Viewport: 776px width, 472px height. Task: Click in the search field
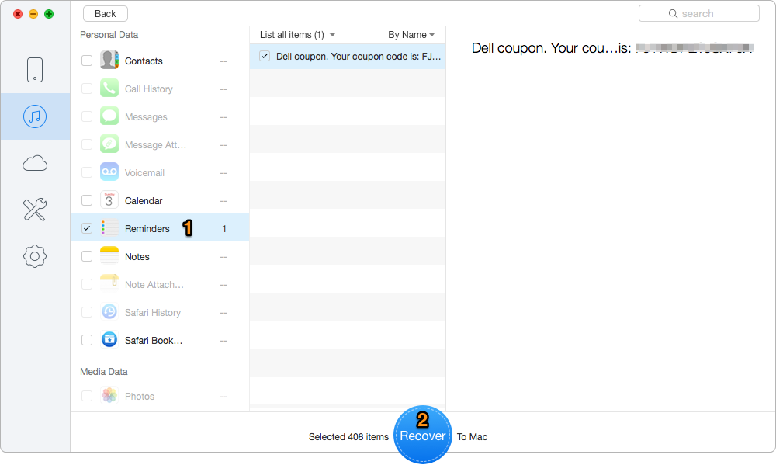699,13
